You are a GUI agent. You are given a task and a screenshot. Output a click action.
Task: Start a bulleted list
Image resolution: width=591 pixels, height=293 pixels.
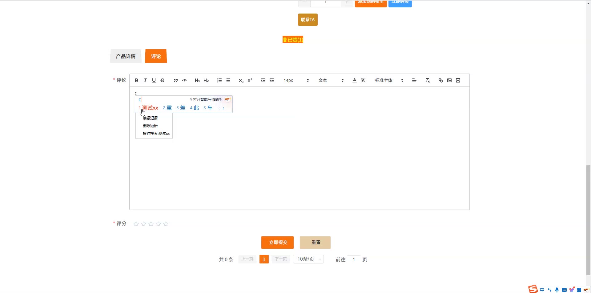[x=228, y=80]
